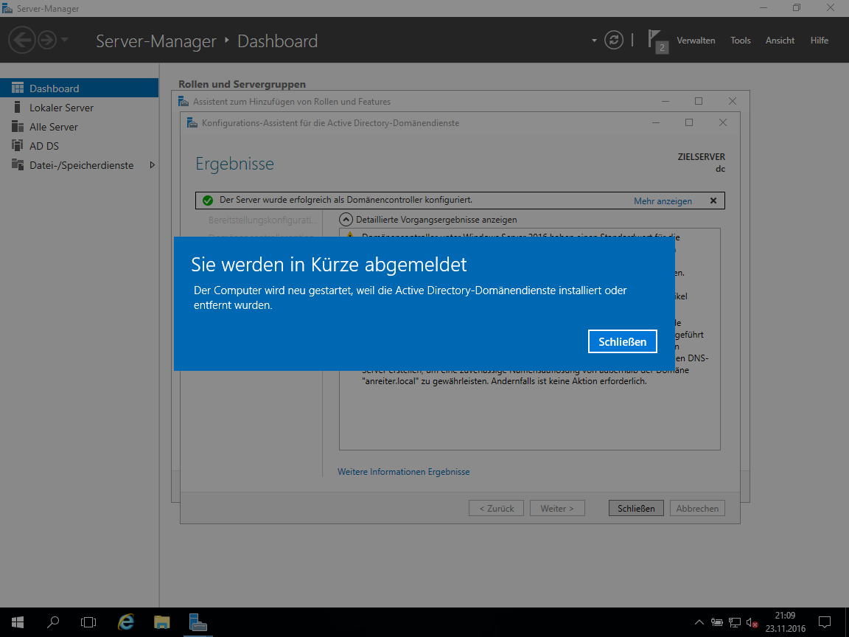This screenshot has width=849, height=637.
Task: Click the Windows Start button
Action: click(x=18, y=622)
